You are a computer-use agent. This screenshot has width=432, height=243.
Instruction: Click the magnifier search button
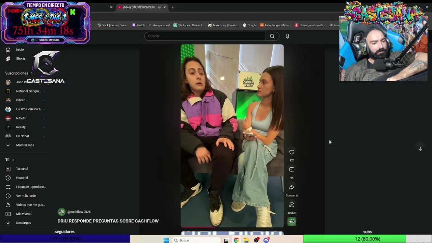[x=272, y=36]
